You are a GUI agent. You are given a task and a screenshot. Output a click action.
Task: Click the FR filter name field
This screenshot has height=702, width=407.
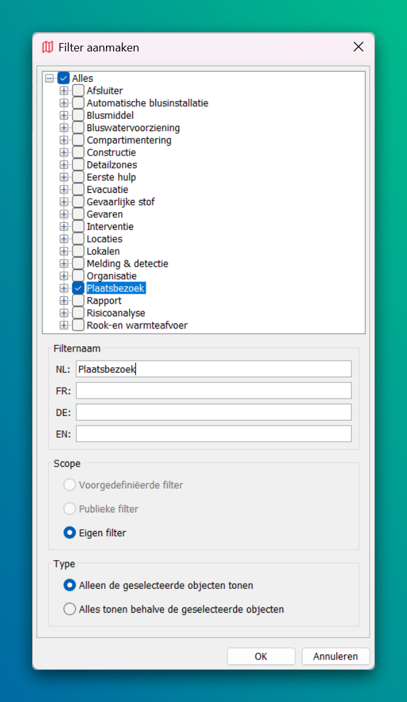[x=213, y=390]
